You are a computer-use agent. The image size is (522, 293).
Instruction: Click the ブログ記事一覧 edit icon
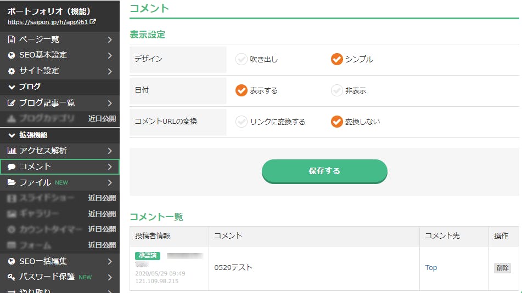click(x=12, y=103)
